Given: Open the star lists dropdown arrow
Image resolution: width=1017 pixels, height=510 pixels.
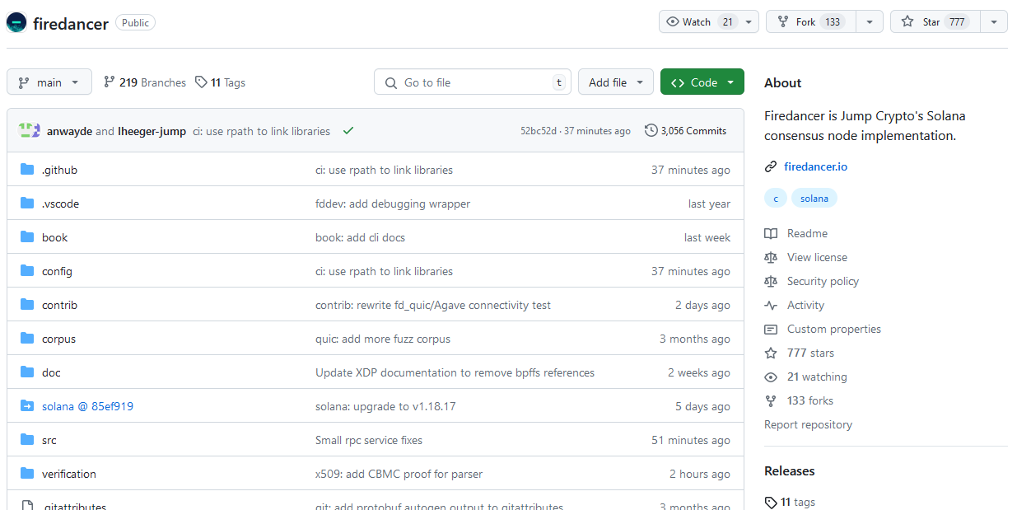Looking at the screenshot, I should [x=994, y=22].
